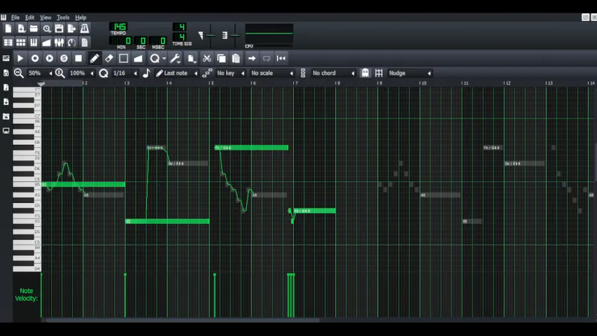The height and width of the screenshot is (336, 597).
Task: Adjust the master volume slider
Action: (210, 35)
